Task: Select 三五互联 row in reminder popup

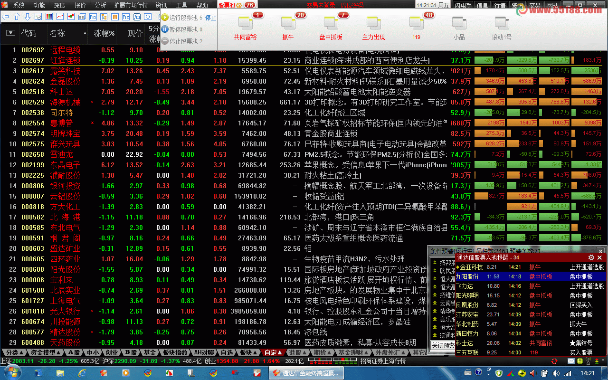Action: click(x=531, y=352)
